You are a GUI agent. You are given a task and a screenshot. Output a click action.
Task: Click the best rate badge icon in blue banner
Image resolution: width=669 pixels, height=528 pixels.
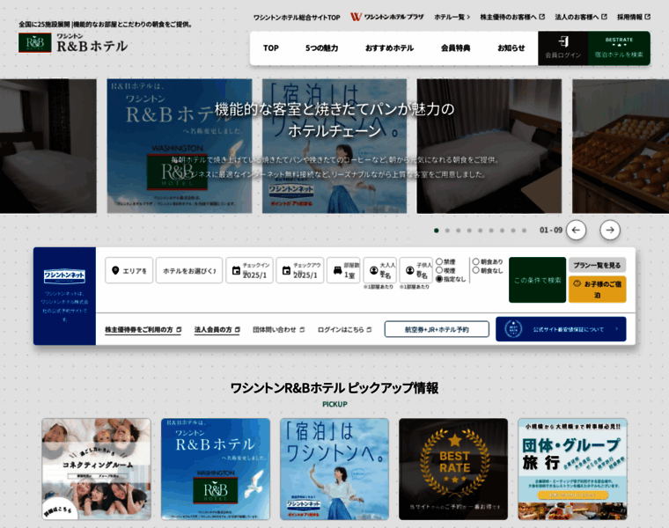point(513,329)
